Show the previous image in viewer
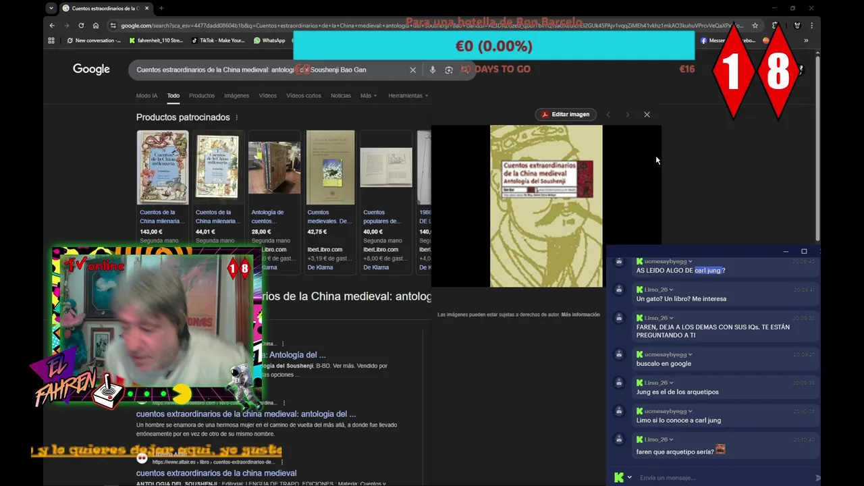The width and height of the screenshot is (864, 486). click(607, 115)
